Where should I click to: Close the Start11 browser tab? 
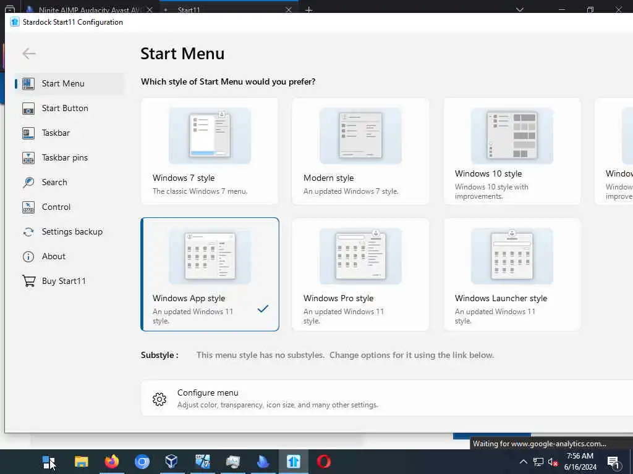(x=288, y=10)
